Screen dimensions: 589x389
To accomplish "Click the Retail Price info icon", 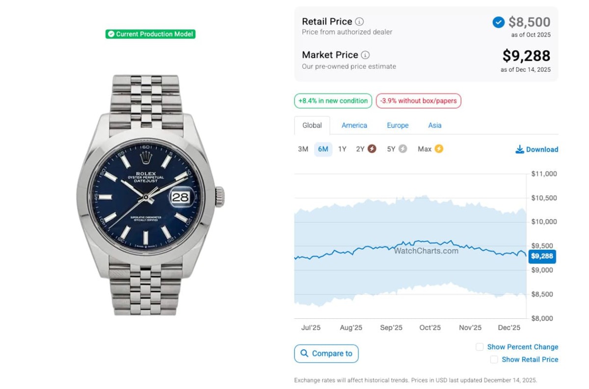I will (x=359, y=22).
